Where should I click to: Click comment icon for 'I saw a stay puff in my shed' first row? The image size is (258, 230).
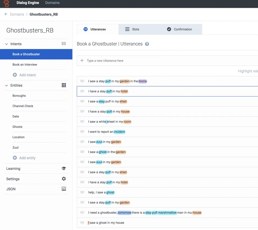click(x=82, y=101)
